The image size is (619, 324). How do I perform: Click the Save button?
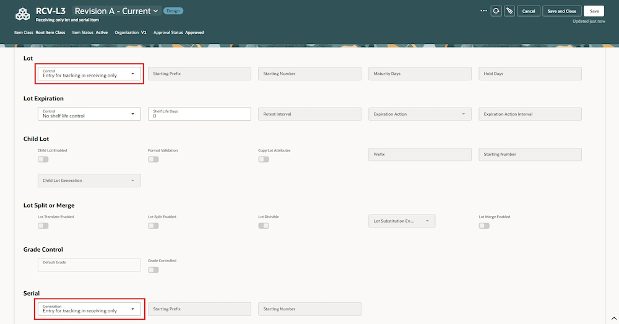594,11
